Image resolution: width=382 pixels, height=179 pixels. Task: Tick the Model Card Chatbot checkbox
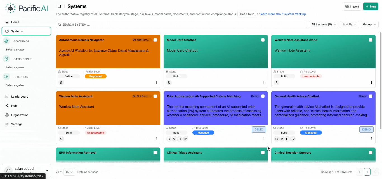[x=263, y=40]
